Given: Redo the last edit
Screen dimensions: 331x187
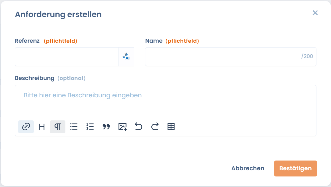Looking at the screenshot, I should (x=155, y=127).
